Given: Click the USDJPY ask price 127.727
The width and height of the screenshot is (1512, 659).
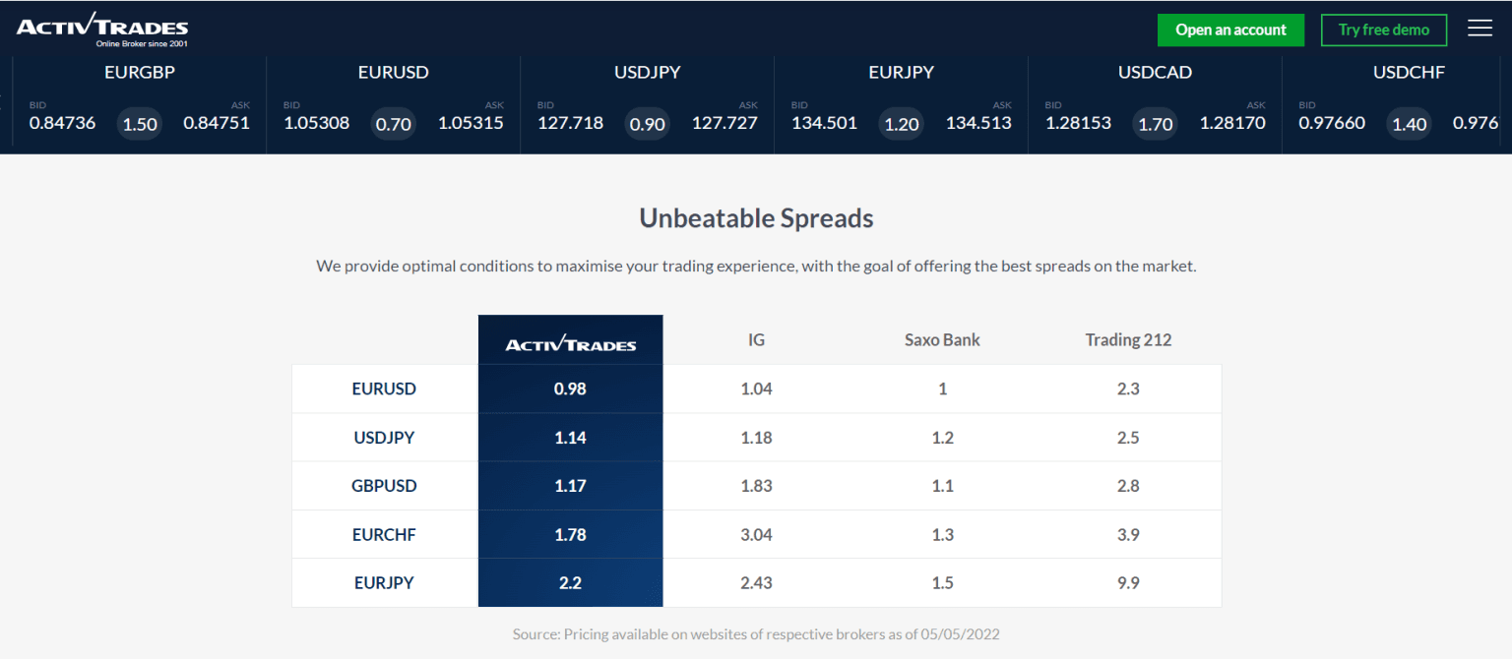Looking at the screenshot, I should (x=724, y=123).
